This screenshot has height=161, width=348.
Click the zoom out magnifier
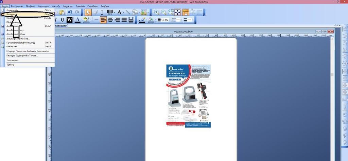coord(163,13)
